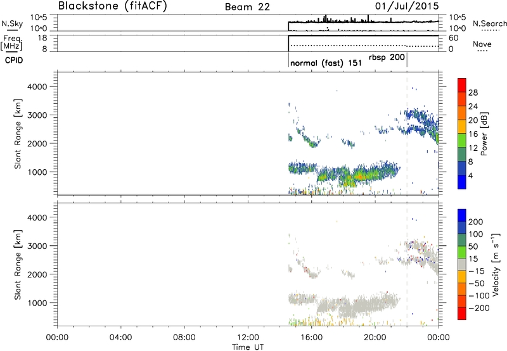Click the 'Nave' legend label
The width and height of the screenshot is (507, 351).
pos(482,44)
